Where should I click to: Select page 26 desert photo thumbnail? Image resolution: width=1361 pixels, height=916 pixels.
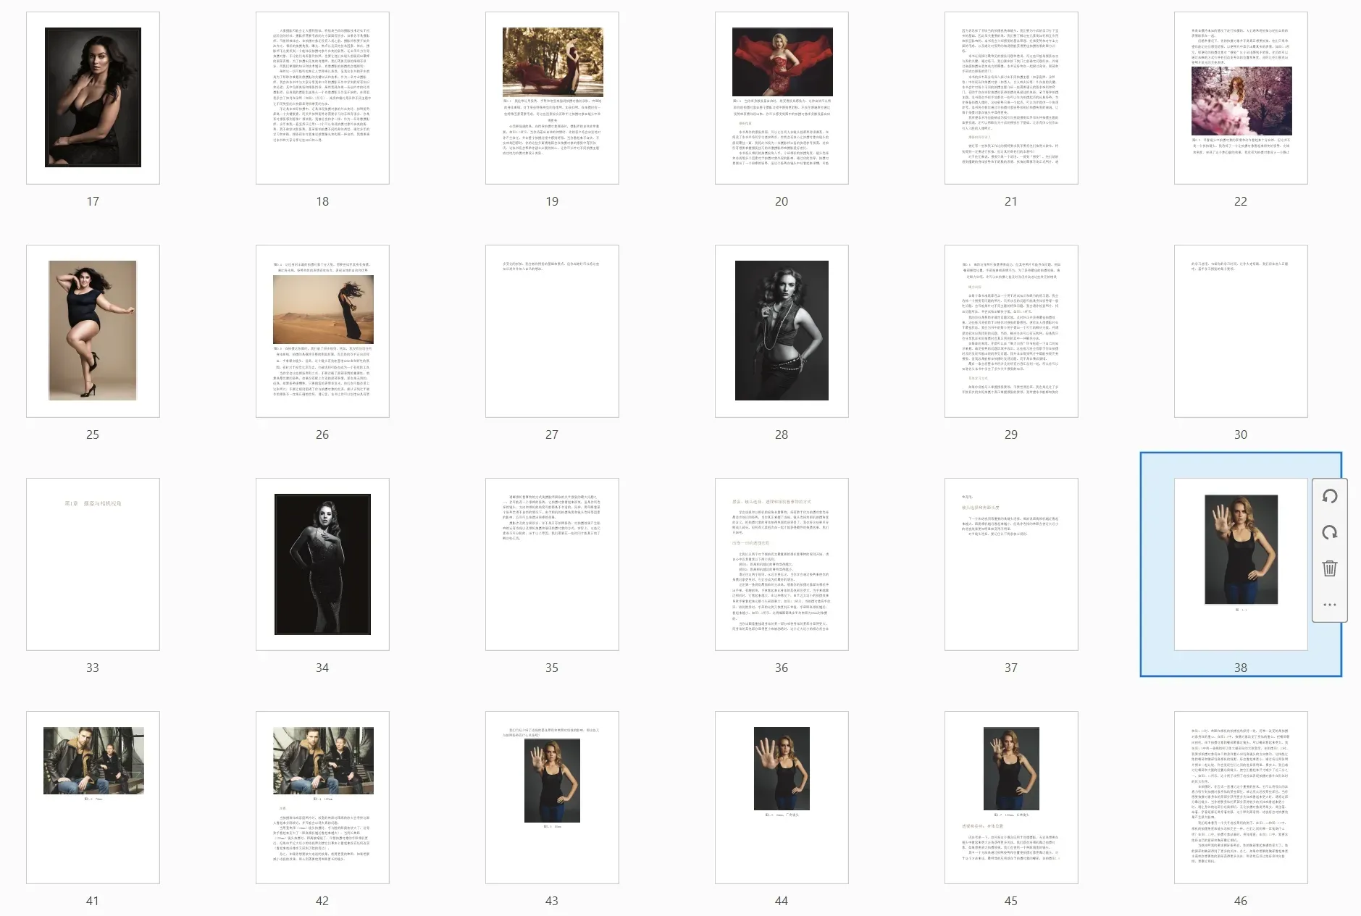click(x=322, y=331)
